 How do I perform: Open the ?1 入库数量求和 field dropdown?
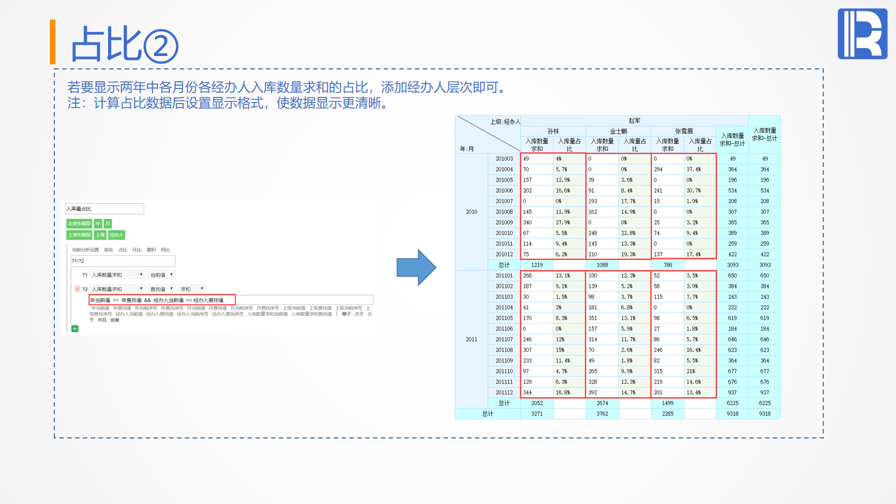118,275
